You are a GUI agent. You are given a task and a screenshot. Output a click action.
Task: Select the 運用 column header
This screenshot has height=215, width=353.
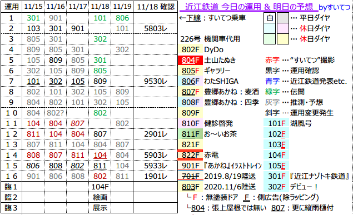click(x=12, y=7)
